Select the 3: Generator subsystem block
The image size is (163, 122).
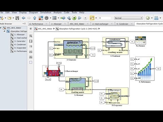pyautogui.click(x=71, y=48)
